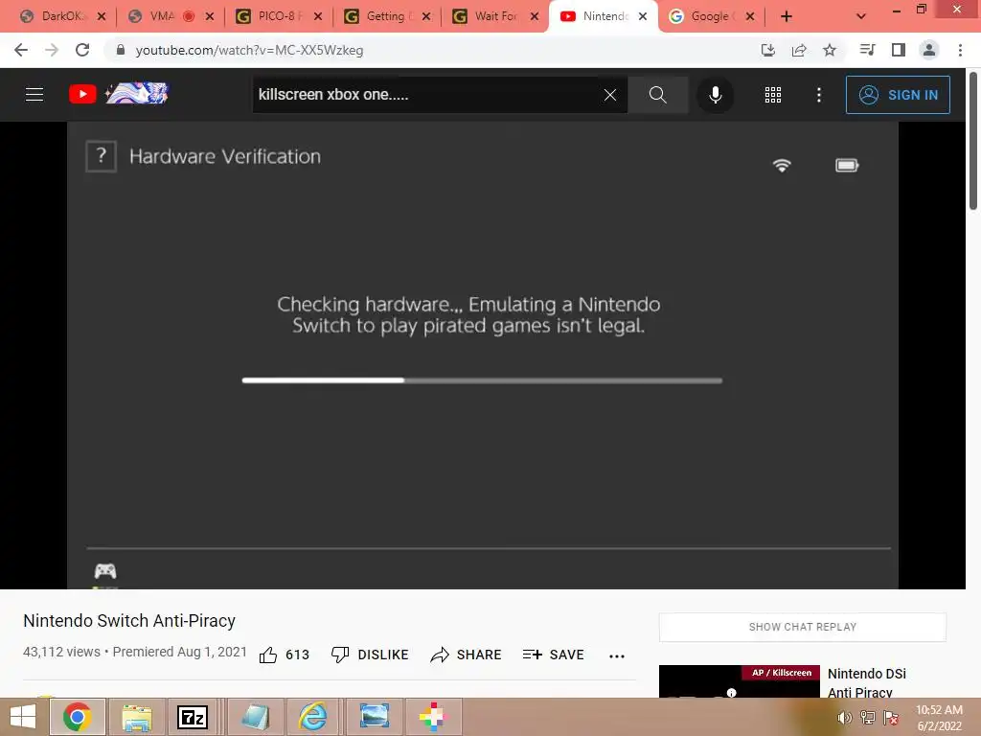
Task: Click the address bar URL
Action: [249, 50]
